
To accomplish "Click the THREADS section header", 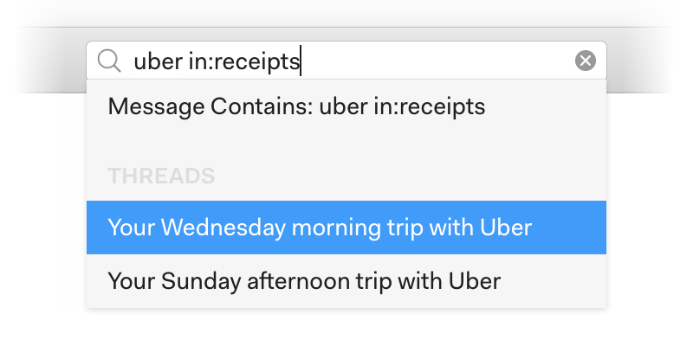I will click(161, 176).
